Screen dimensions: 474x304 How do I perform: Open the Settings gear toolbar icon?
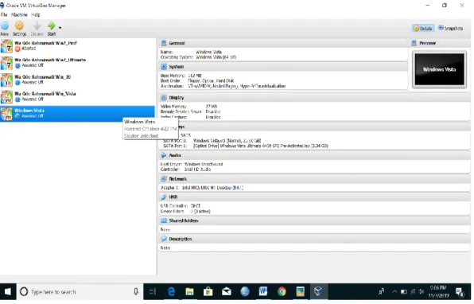pyautogui.click(x=19, y=25)
